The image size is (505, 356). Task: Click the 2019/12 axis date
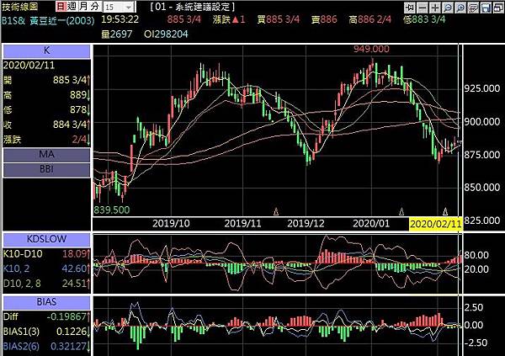point(306,224)
